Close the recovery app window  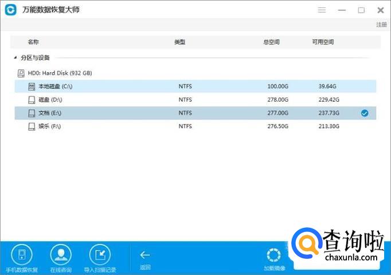tap(381, 10)
